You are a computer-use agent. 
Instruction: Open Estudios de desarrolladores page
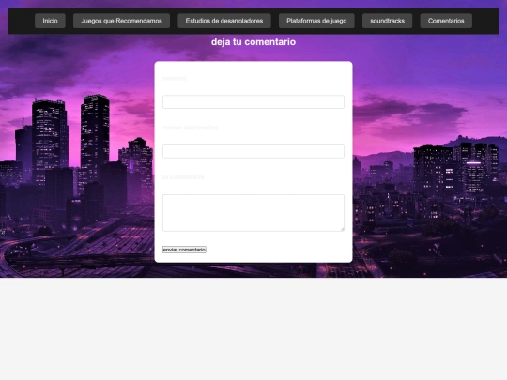[x=224, y=21]
